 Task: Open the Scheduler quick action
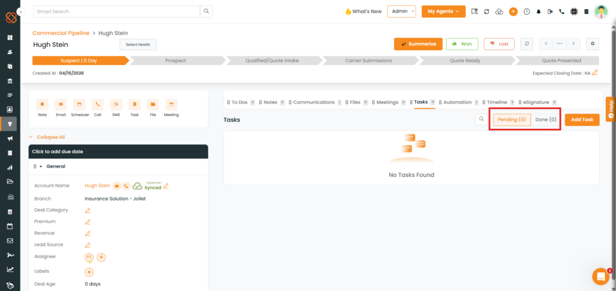click(x=79, y=104)
